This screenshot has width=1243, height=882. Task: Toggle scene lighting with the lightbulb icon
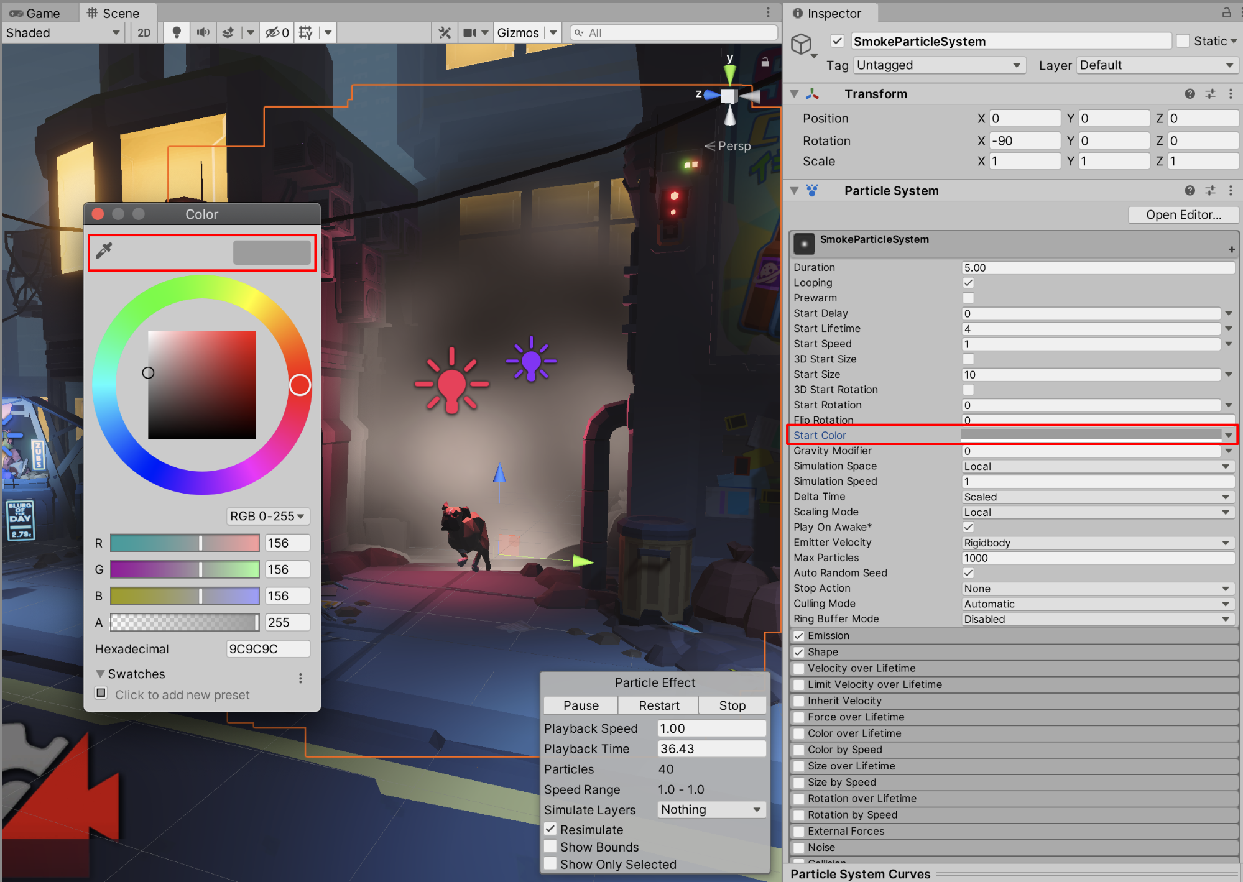(x=177, y=32)
